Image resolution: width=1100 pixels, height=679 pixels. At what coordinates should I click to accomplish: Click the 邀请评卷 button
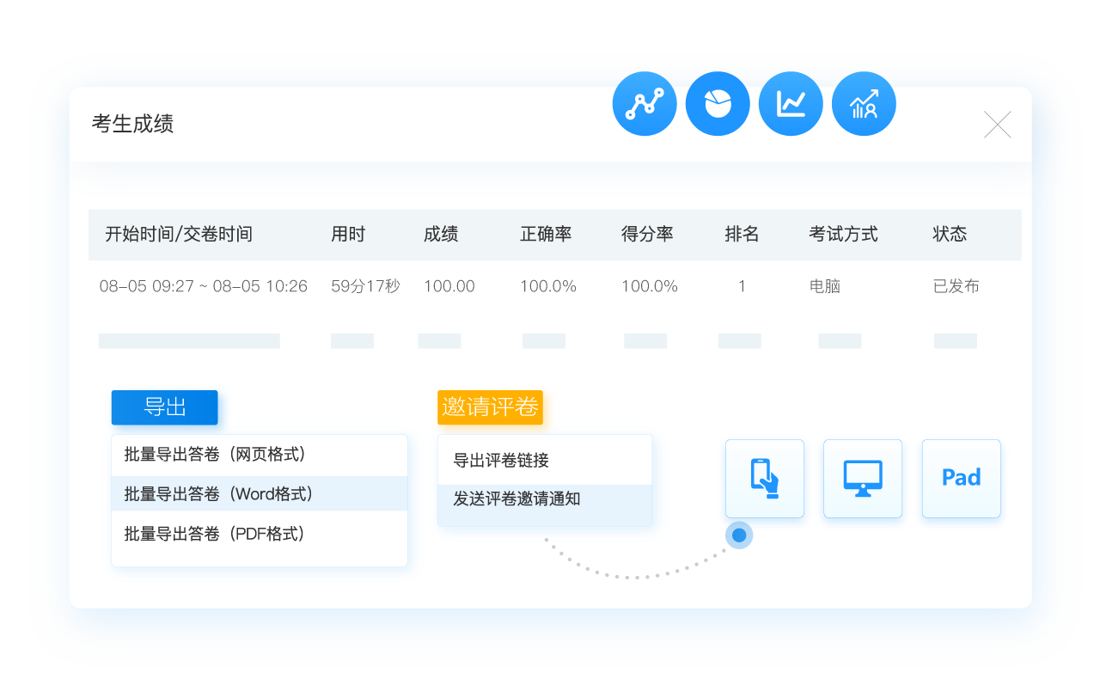pyautogui.click(x=490, y=407)
